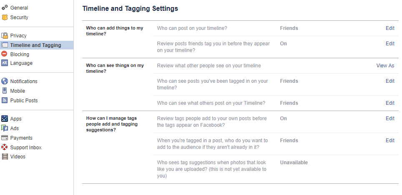Go to the Videos settings page

pyautogui.click(x=18, y=156)
